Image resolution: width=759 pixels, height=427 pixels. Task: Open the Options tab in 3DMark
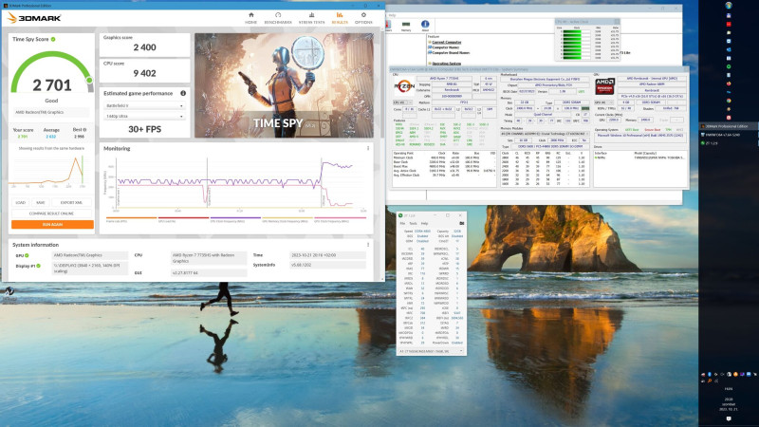click(363, 18)
